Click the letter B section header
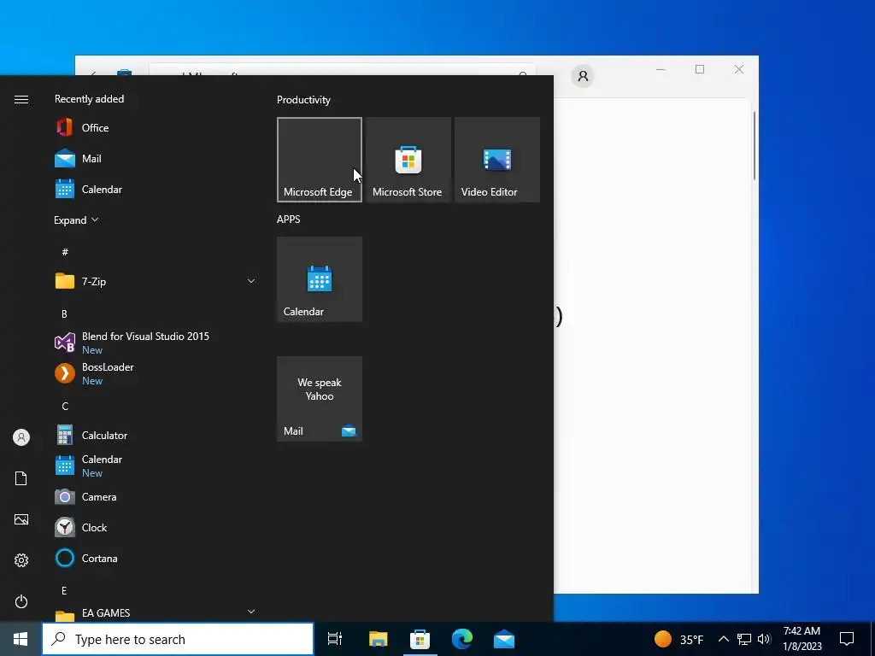The width and height of the screenshot is (875, 656). pyautogui.click(x=64, y=314)
